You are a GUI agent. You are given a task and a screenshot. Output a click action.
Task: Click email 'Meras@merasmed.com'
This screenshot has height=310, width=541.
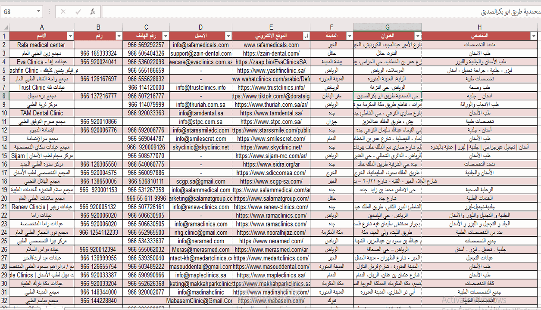tap(201, 250)
